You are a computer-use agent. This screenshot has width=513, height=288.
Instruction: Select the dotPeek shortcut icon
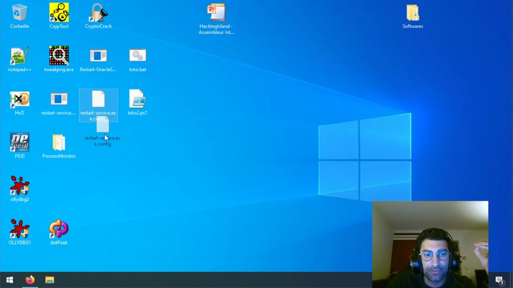click(59, 232)
